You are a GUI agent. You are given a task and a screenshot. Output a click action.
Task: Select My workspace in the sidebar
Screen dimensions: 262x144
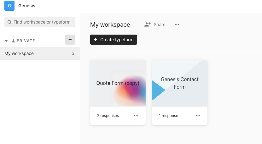tap(40, 53)
